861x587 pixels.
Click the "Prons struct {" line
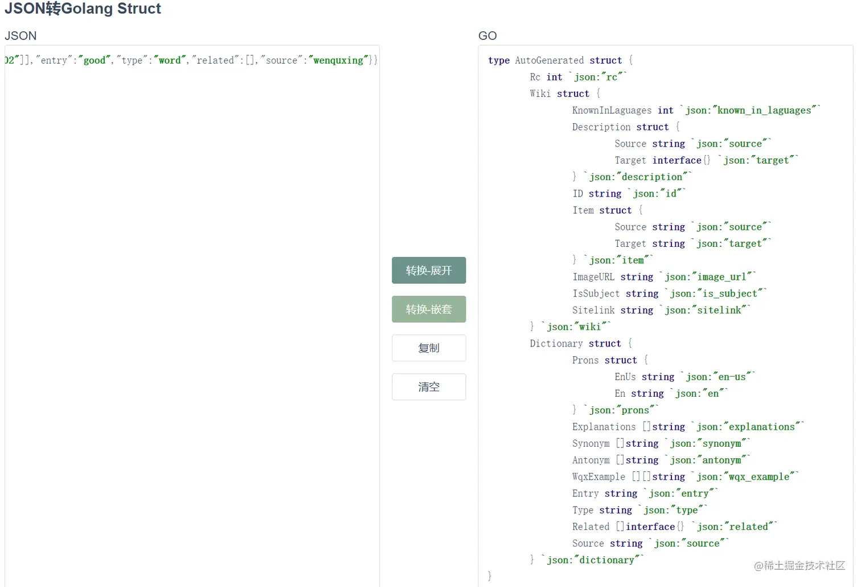coord(610,360)
